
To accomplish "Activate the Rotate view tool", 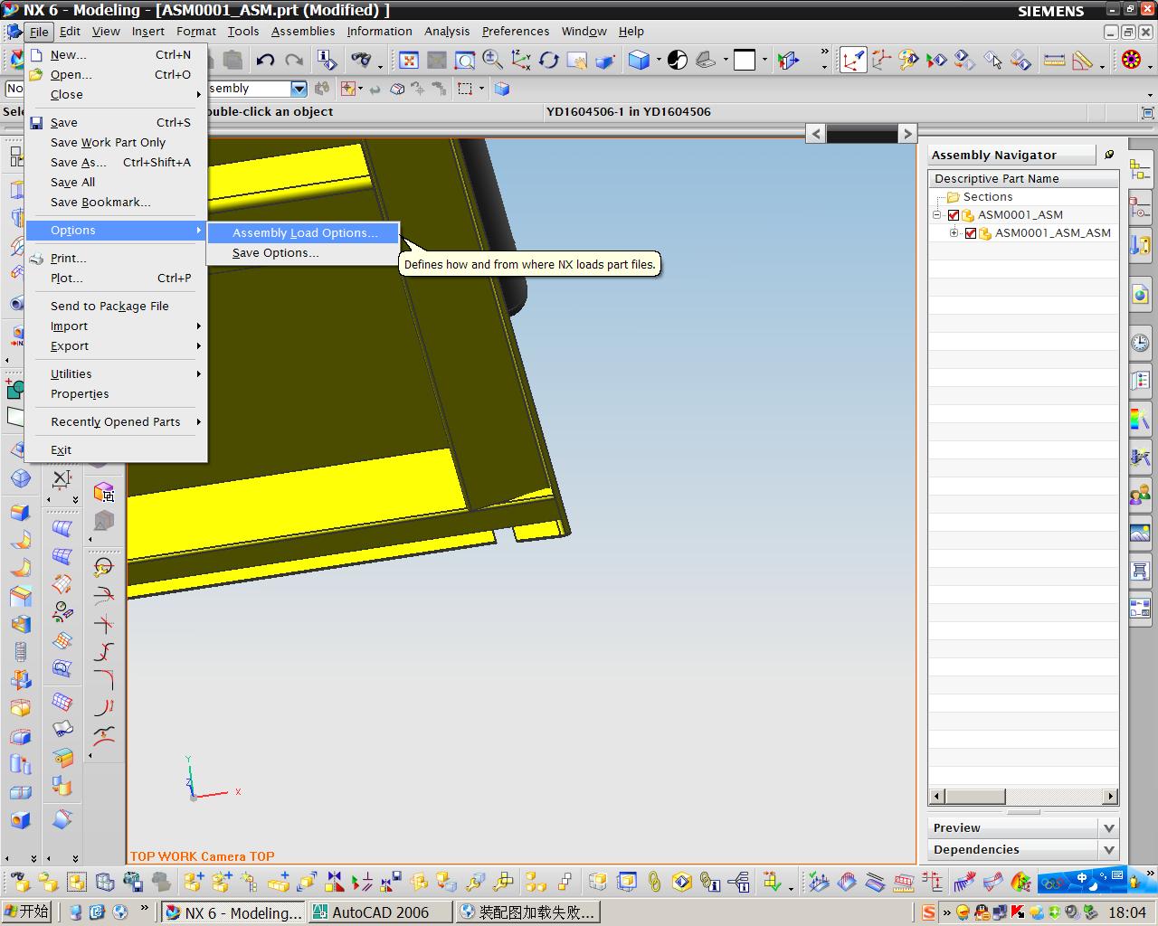I will pos(549,61).
